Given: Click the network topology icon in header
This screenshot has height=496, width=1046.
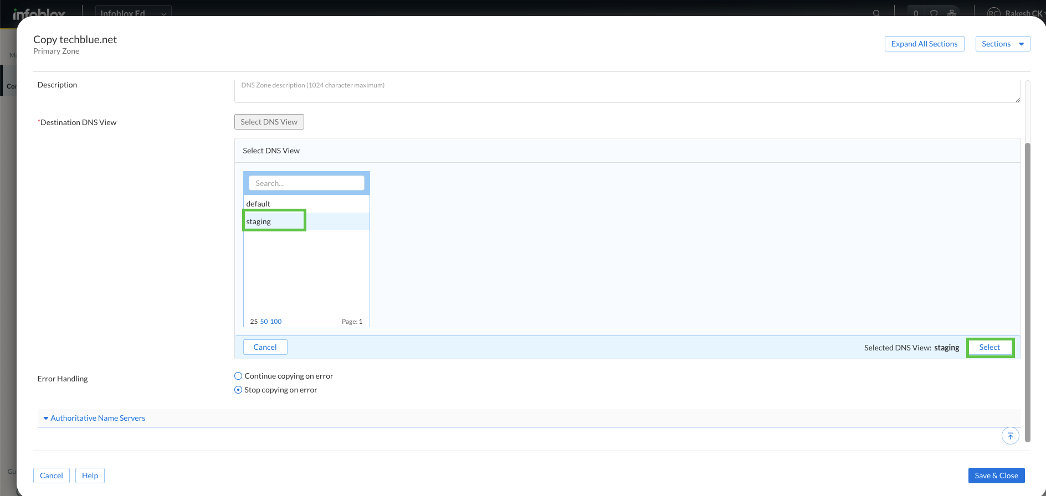Looking at the screenshot, I should tap(951, 13).
